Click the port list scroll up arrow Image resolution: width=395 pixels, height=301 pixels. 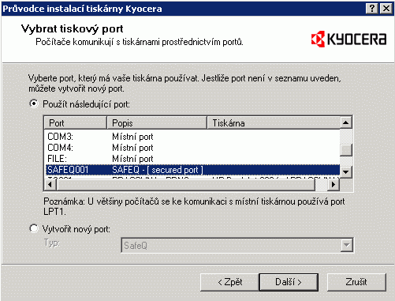[x=346, y=122]
